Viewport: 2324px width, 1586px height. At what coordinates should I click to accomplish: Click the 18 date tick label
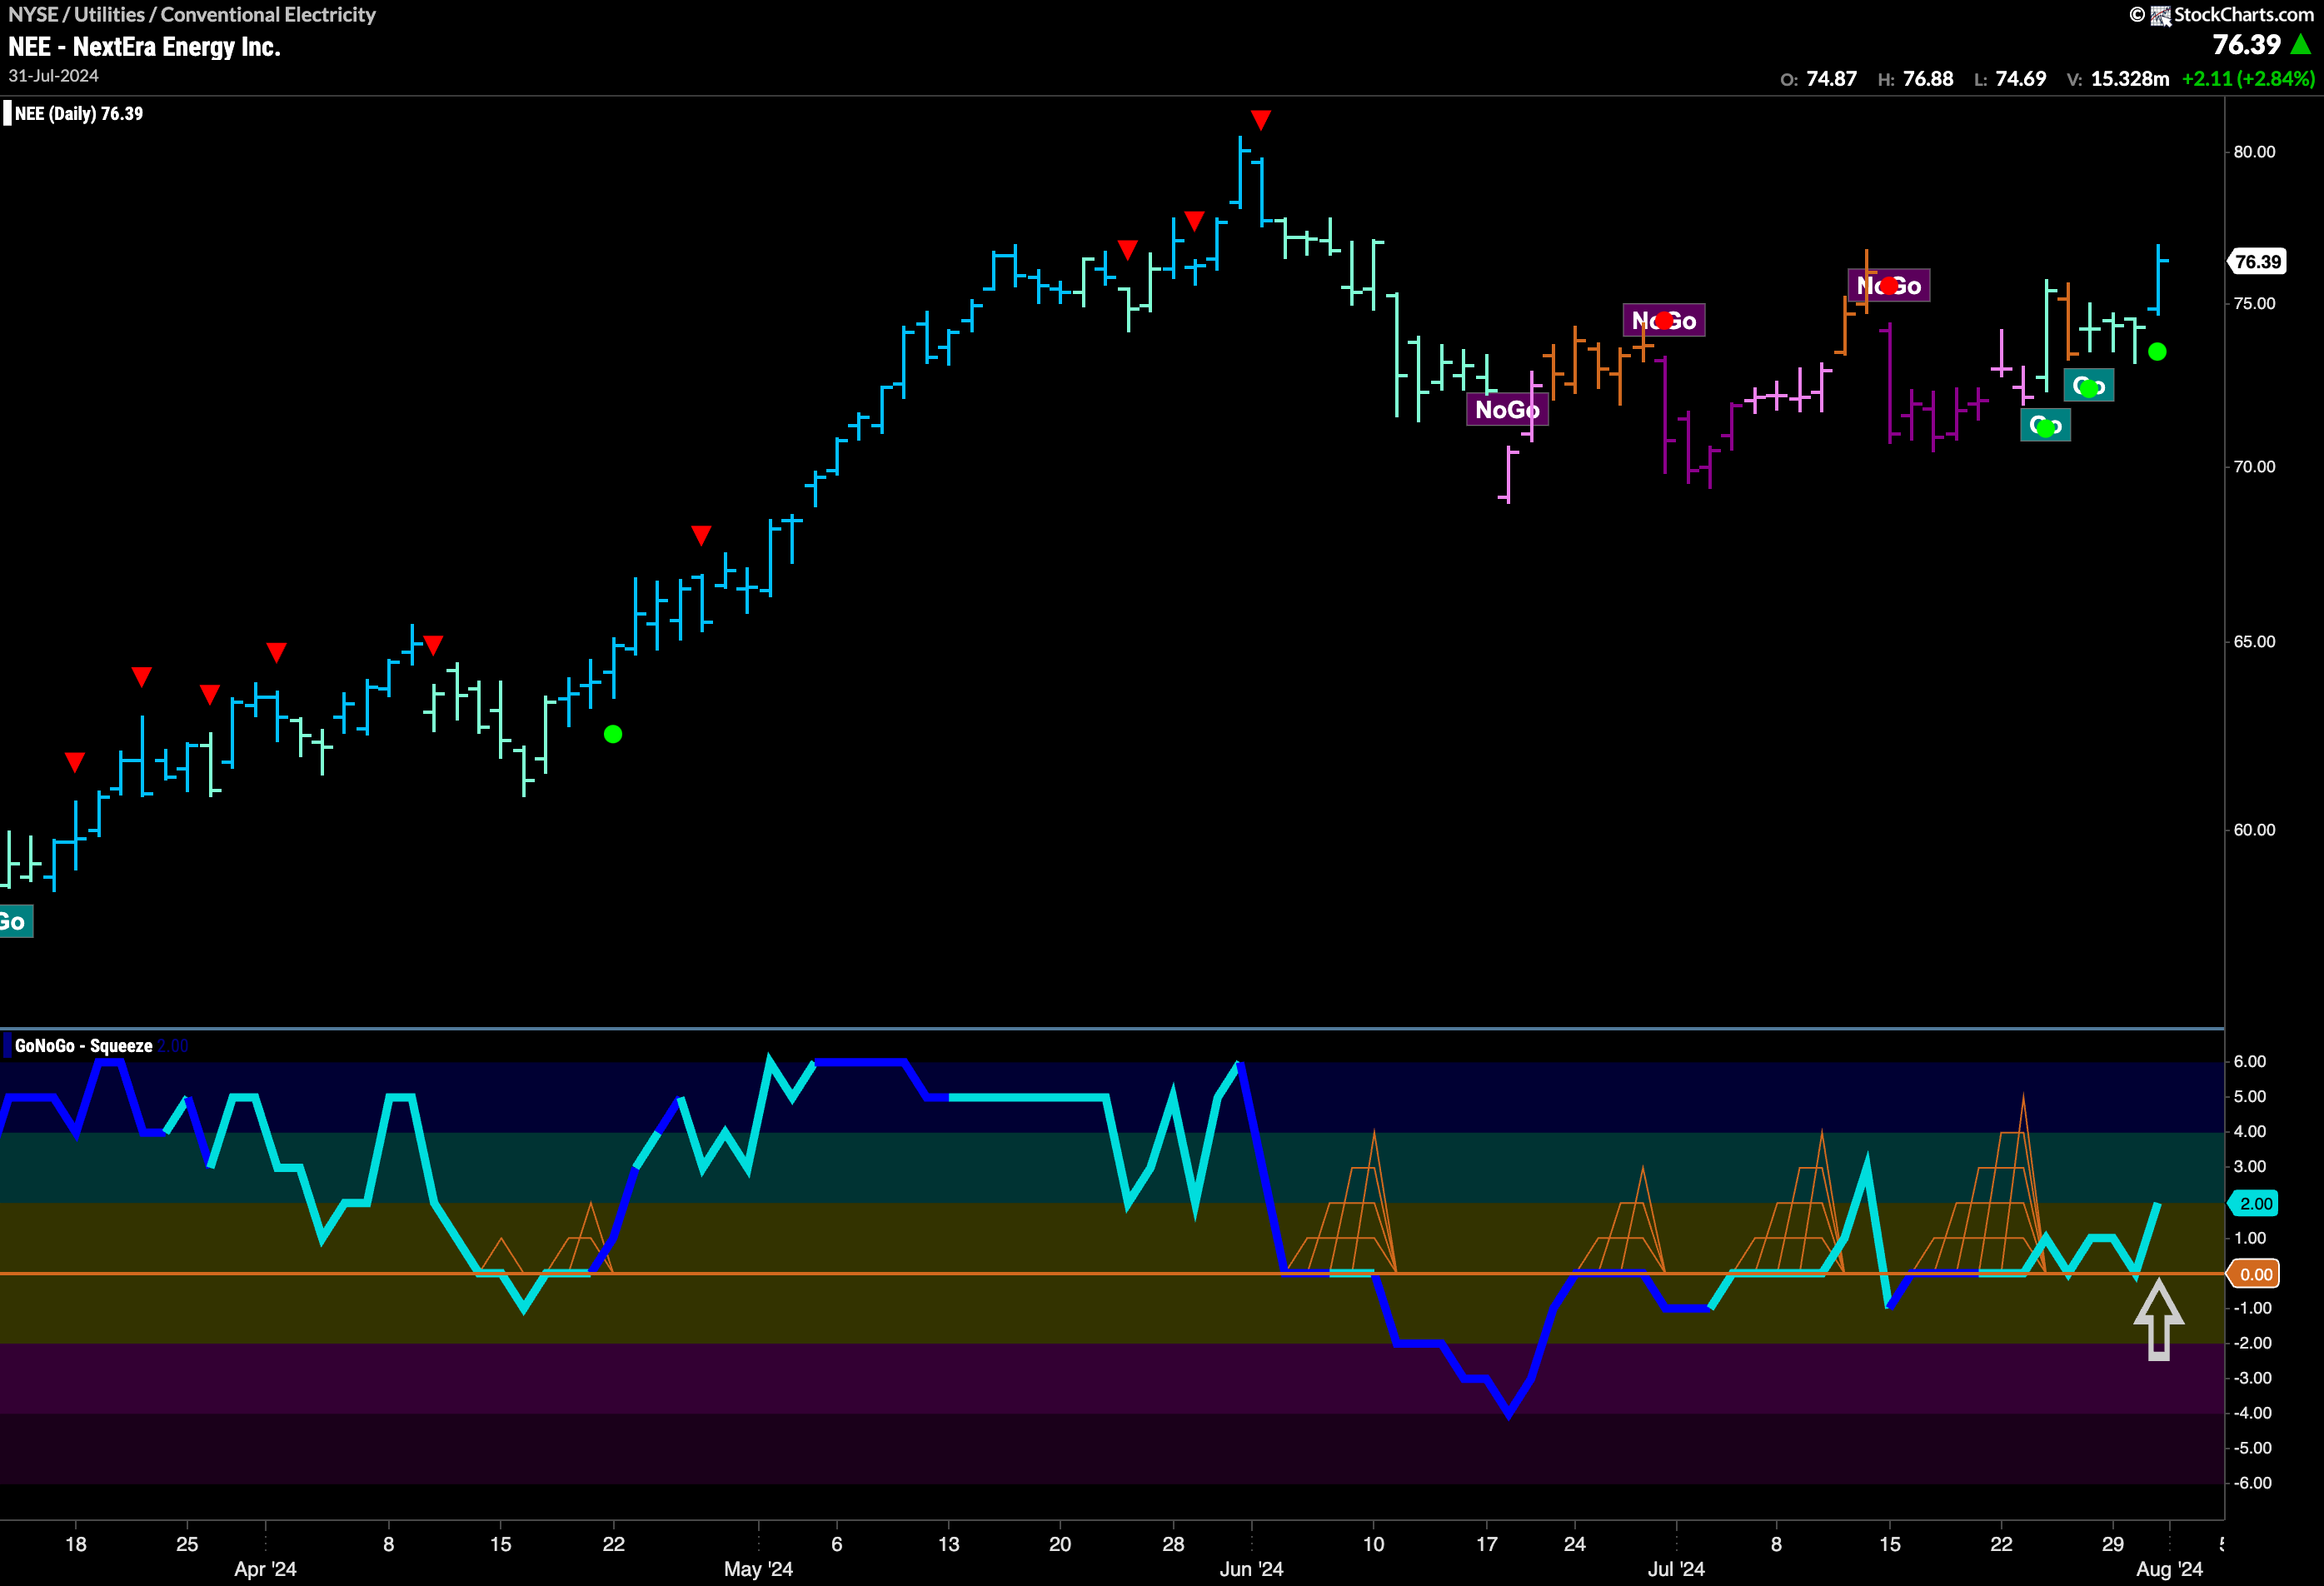coord(76,1544)
